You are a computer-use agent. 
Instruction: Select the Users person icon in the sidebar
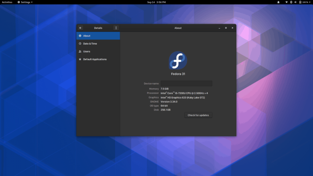80,51
